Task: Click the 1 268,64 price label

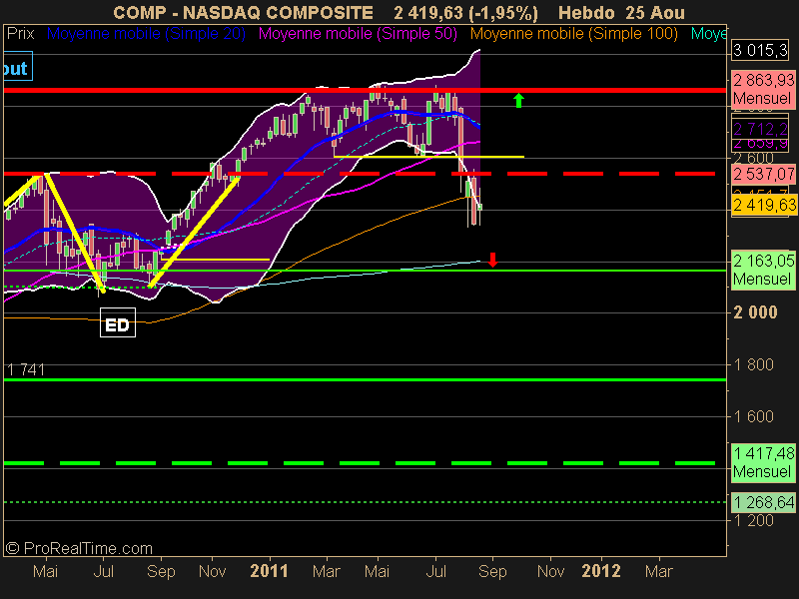Action: coord(763,503)
